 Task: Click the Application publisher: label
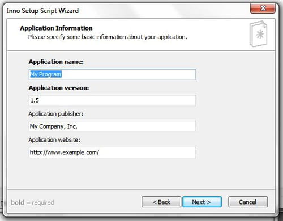56,114
